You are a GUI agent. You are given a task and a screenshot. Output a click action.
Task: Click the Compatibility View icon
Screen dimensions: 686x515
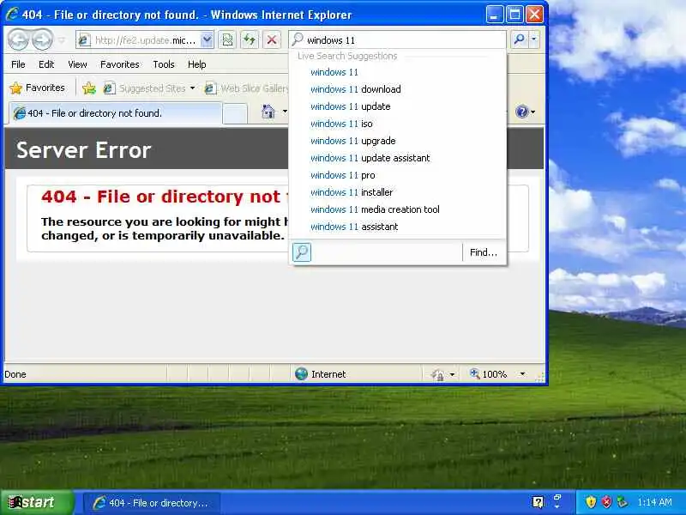pos(227,40)
